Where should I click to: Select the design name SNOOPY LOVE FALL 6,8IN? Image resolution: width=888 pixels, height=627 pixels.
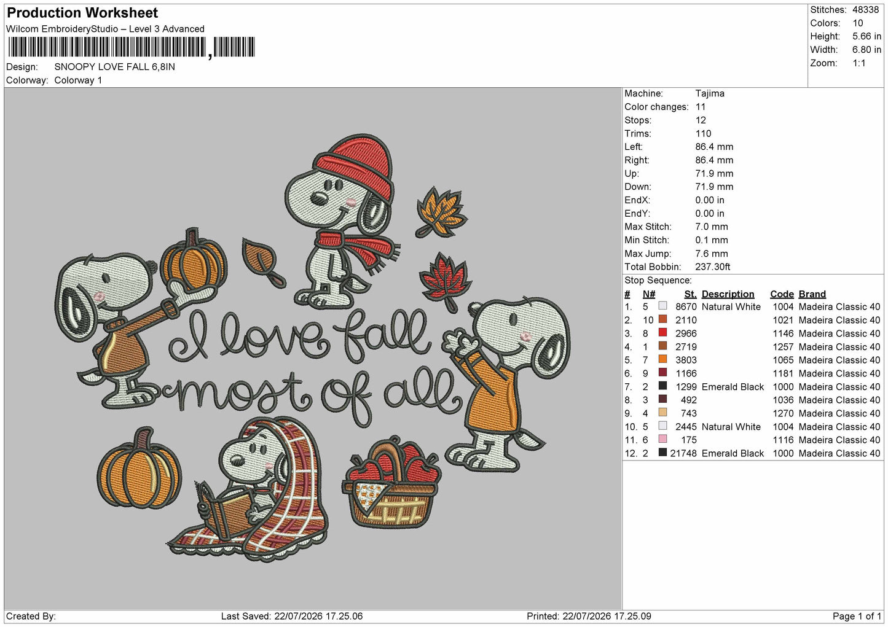pos(115,67)
